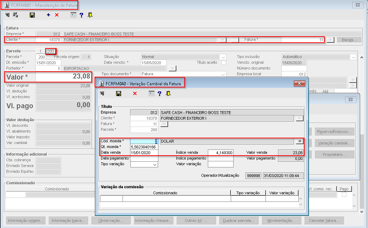Toggle the Título aceito checkbox
368x228 pixels.
pos(224,62)
